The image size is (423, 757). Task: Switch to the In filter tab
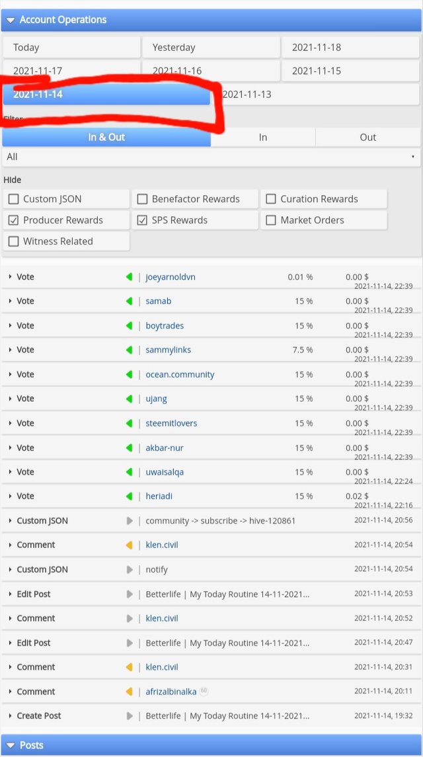tap(263, 137)
